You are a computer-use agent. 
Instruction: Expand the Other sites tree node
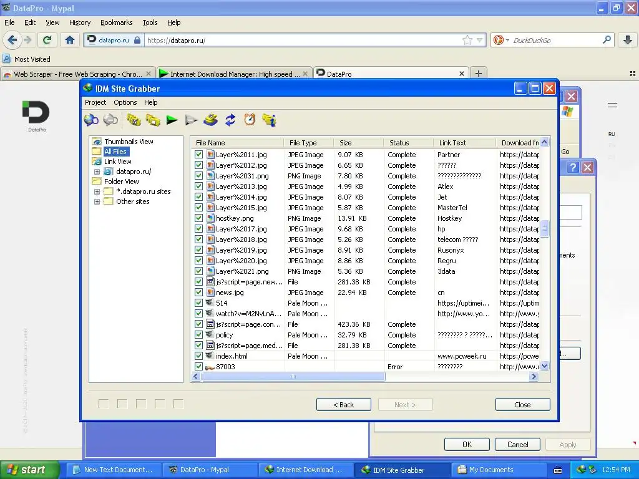97,201
